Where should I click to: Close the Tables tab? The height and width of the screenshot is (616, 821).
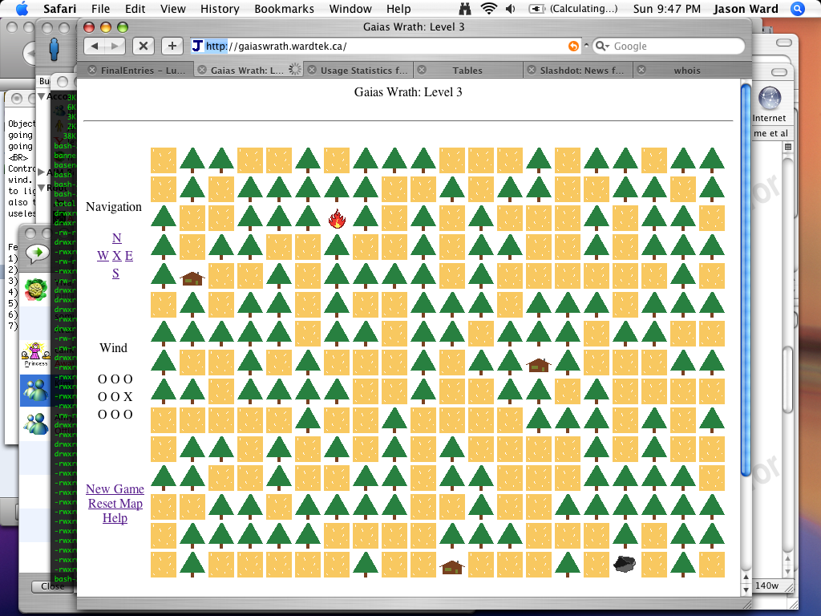[422, 71]
